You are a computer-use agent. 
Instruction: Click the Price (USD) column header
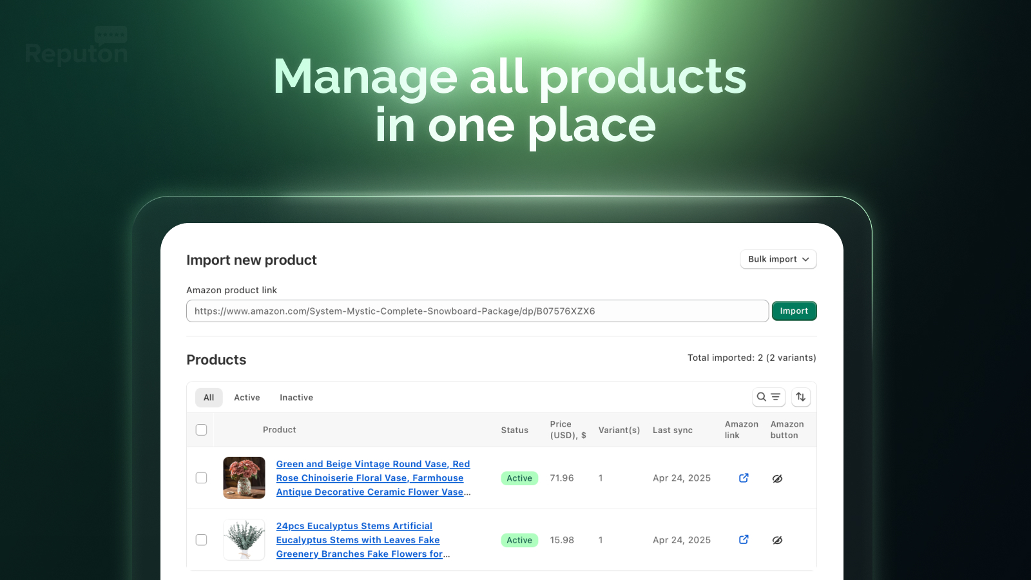[x=568, y=430]
